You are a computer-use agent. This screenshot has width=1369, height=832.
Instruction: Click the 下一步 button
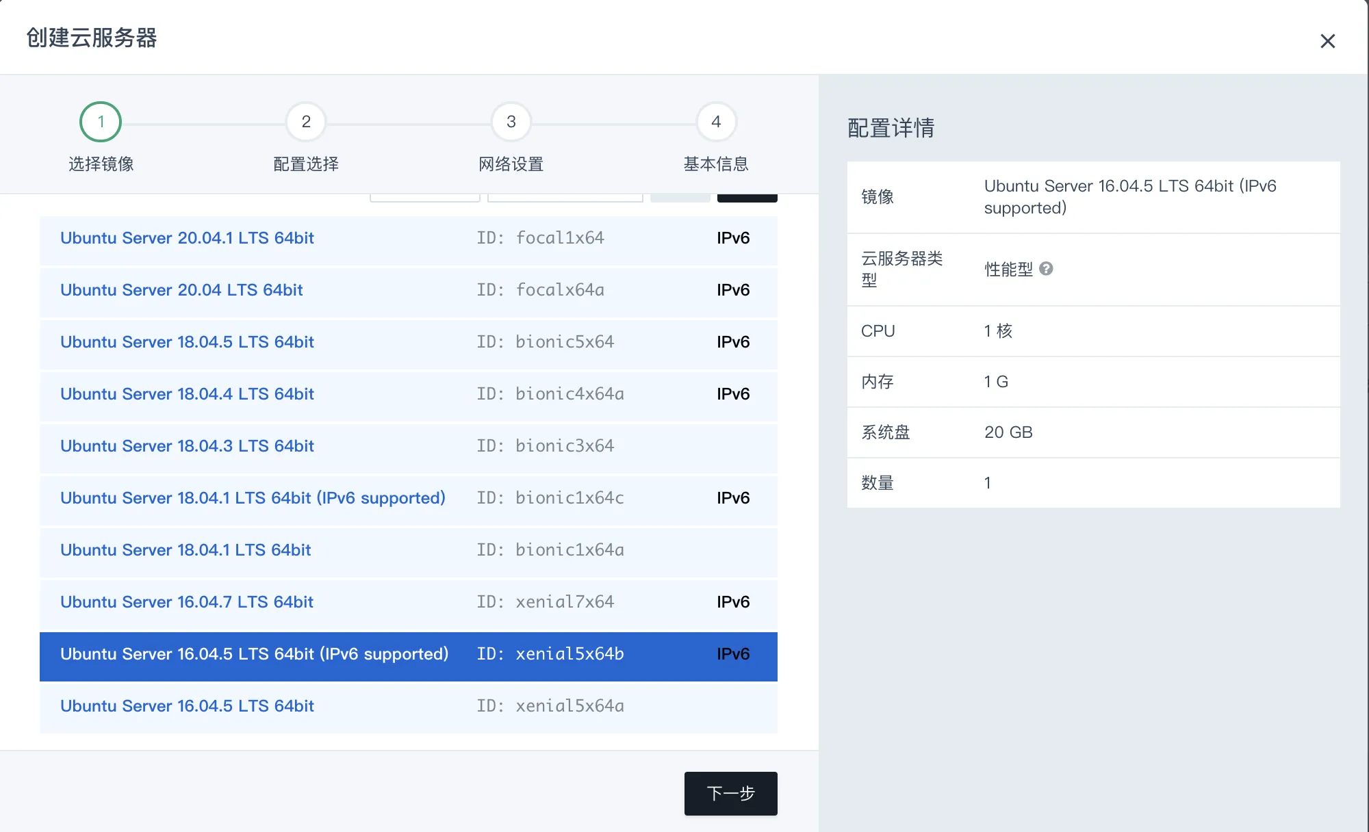click(730, 793)
